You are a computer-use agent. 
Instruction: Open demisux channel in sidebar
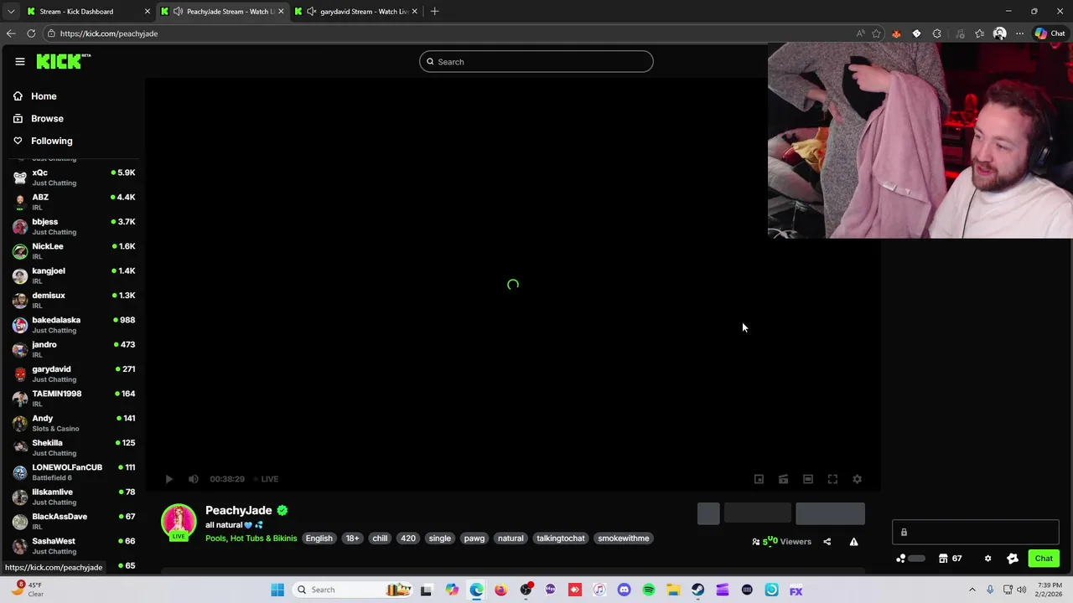(x=74, y=300)
